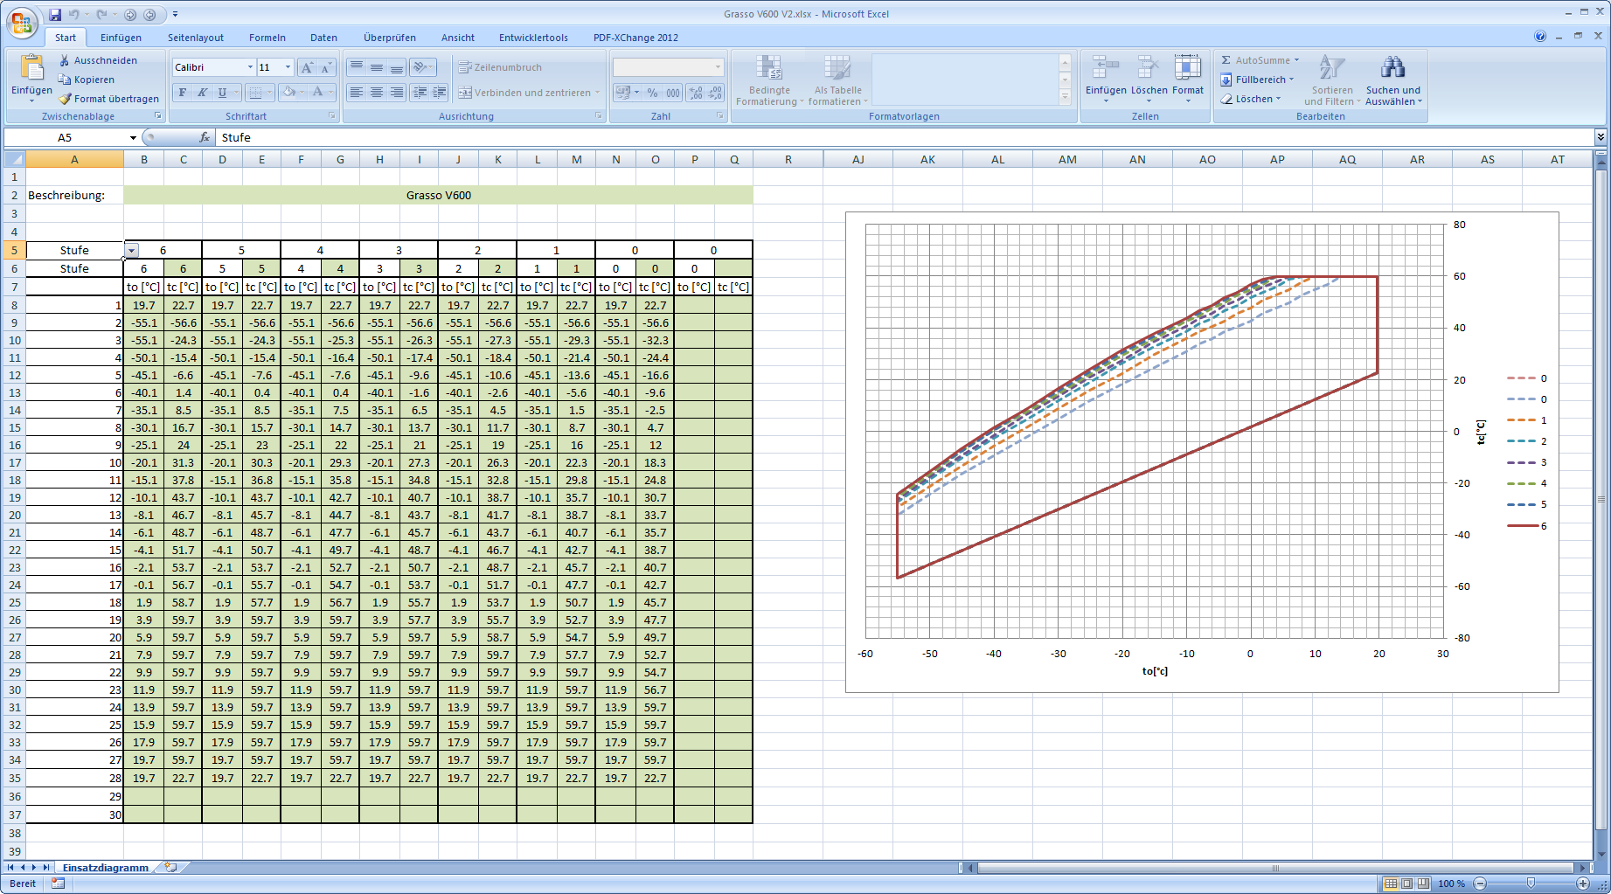Toggle italic formatting with the K icon
Viewport: 1611px width, 894px height.
click(201, 92)
